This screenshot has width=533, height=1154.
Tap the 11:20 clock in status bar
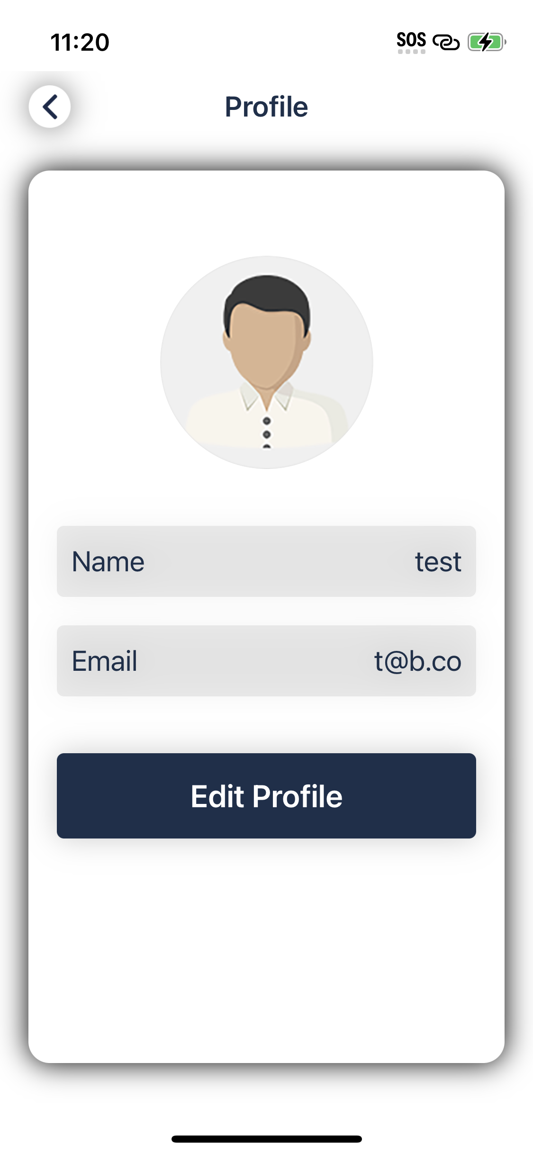[x=80, y=42]
